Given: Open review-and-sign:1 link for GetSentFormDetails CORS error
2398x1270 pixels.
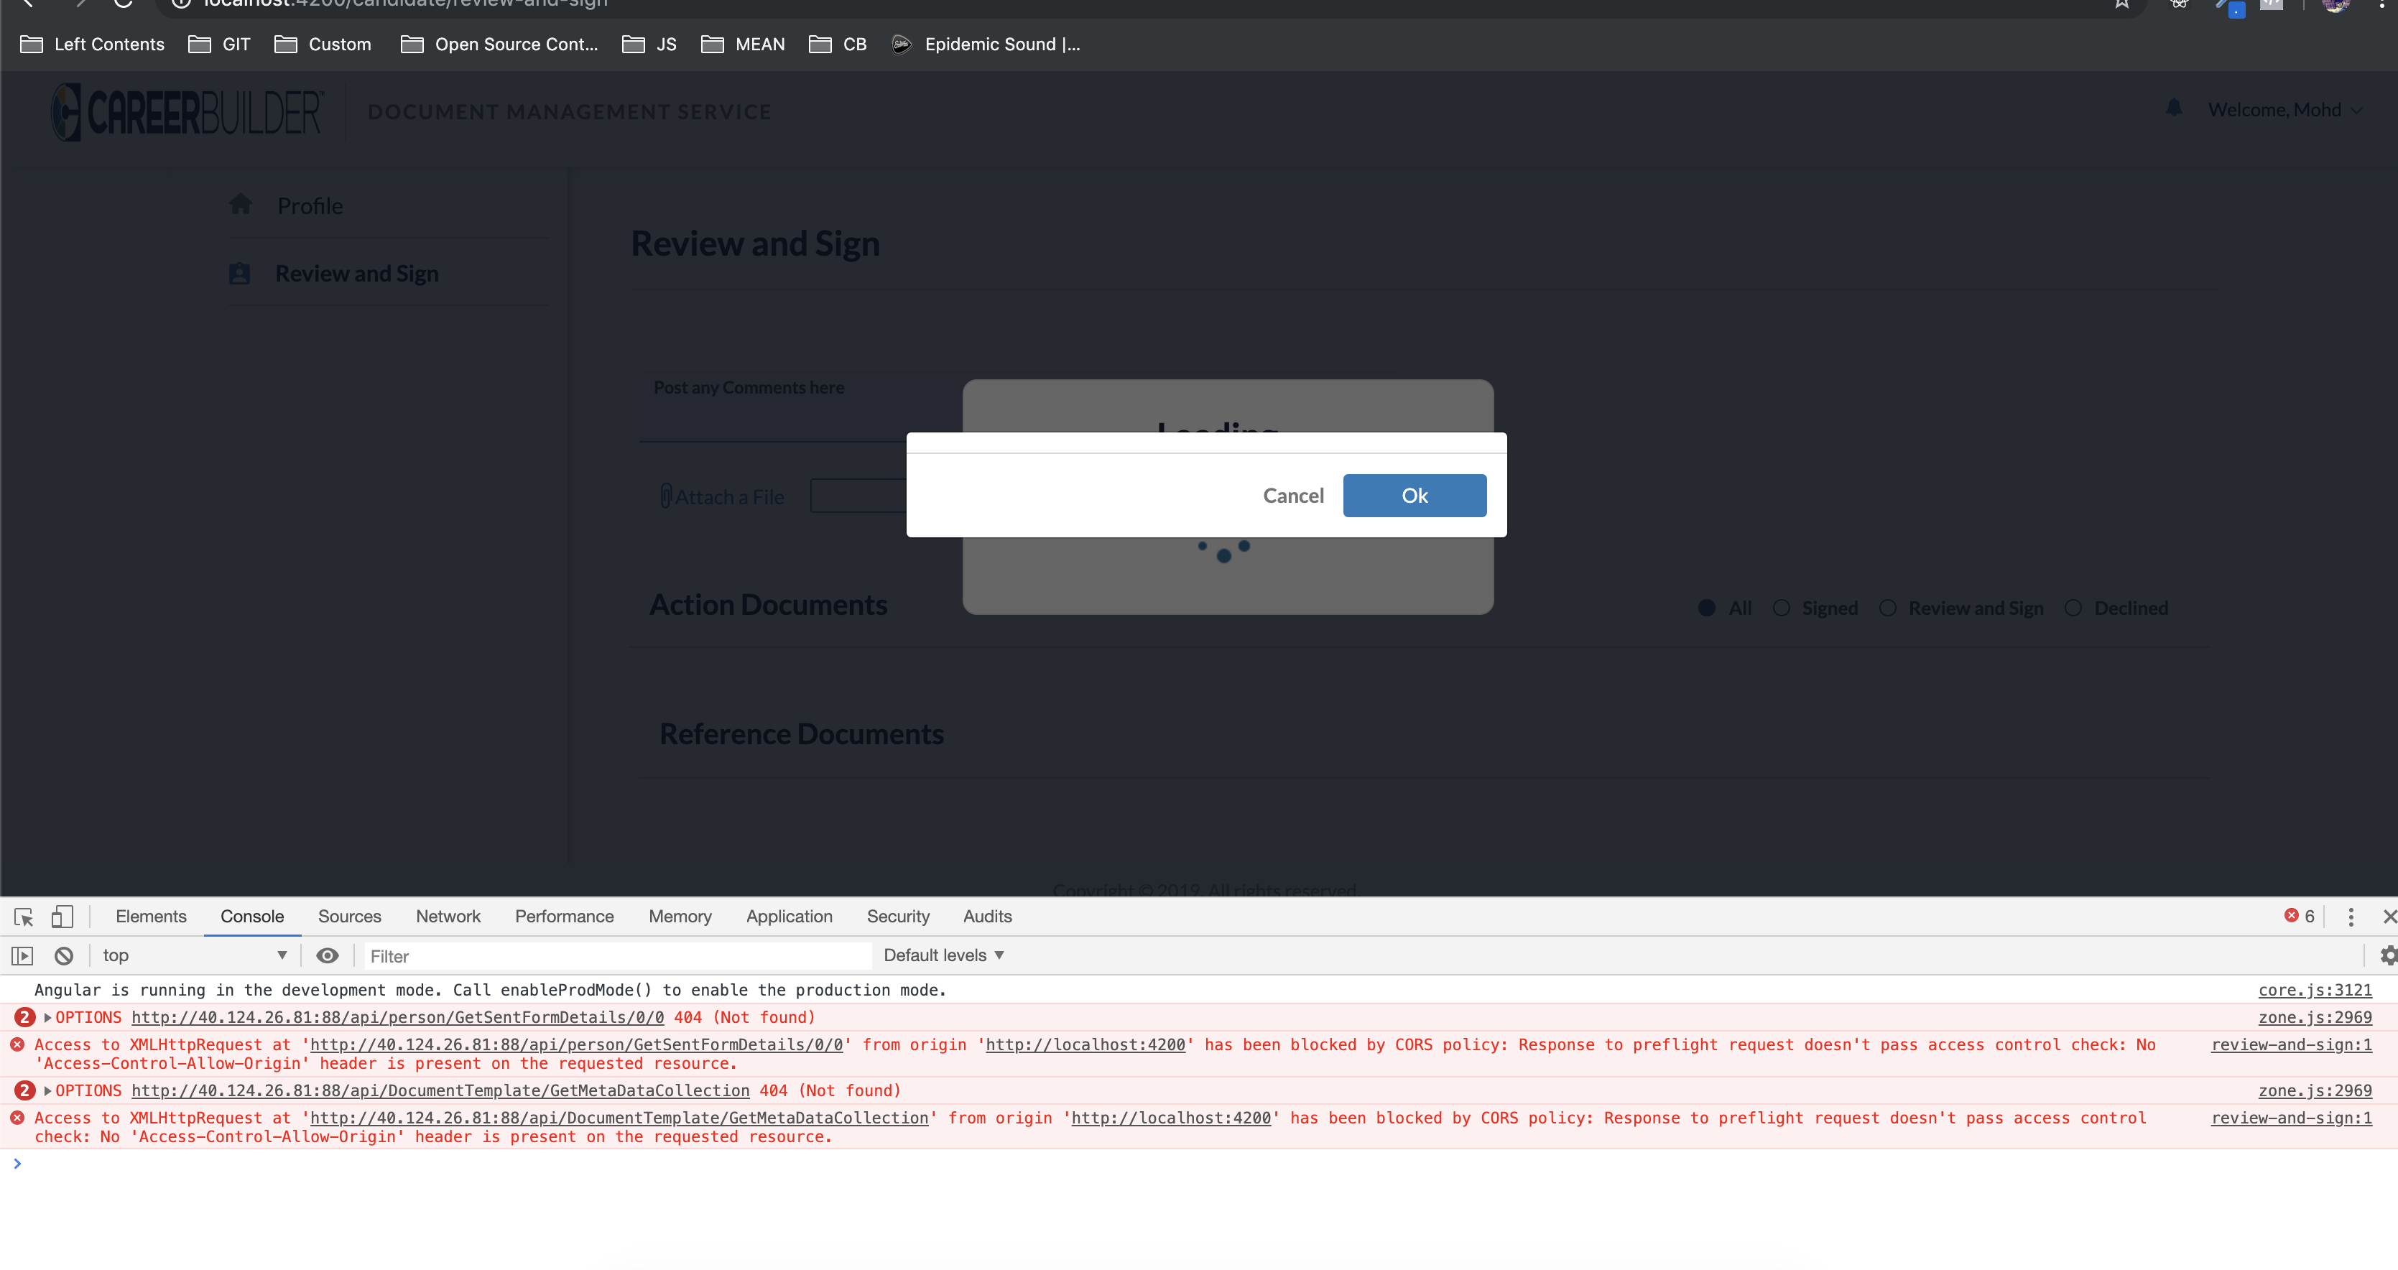Looking at the screenshot, I should pyautogui.click(x=2291, y=1044).
